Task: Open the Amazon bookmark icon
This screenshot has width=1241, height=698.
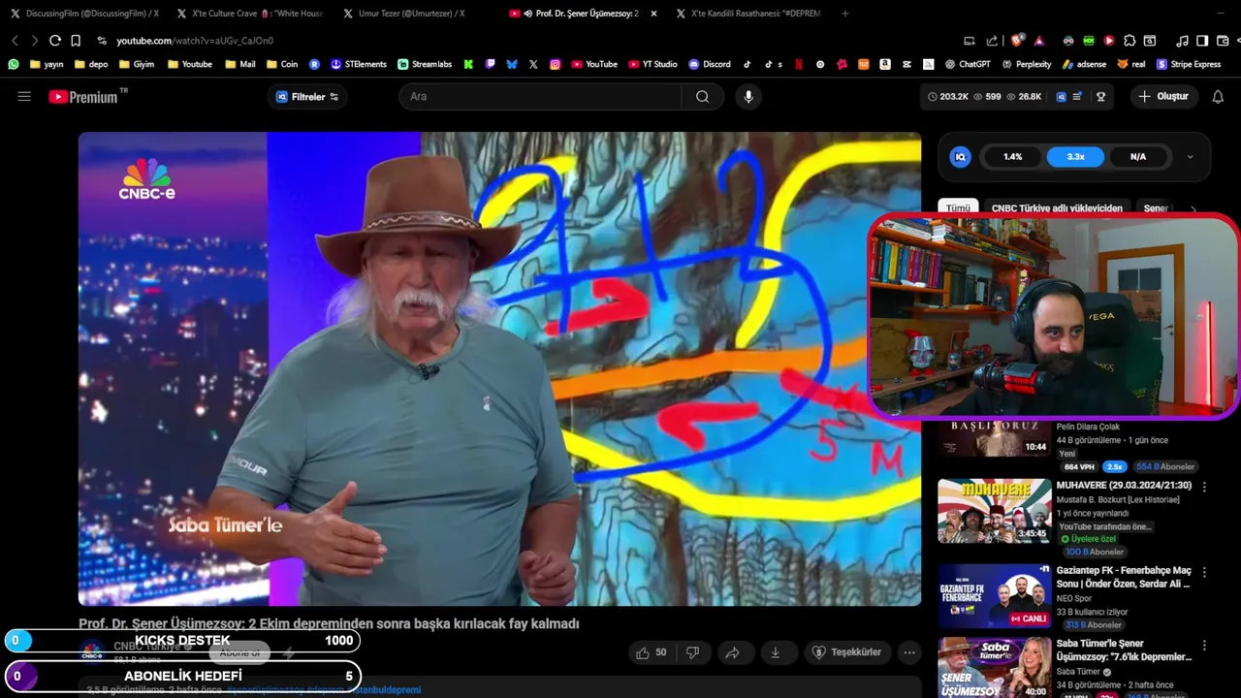Action: click(x=884, y=64)
